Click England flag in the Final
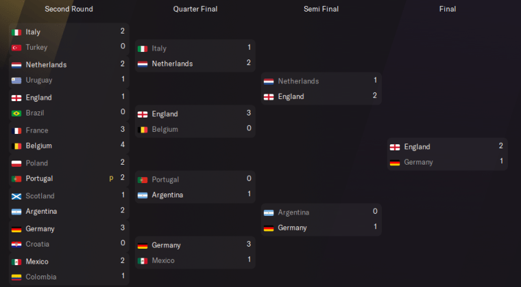Viewport: 521px width, 287px height. pos(395,147)
